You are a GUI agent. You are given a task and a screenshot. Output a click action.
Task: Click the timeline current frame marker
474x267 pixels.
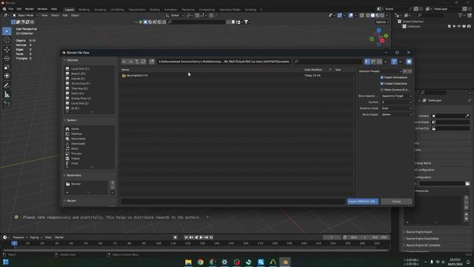click(x=14, y=243)
